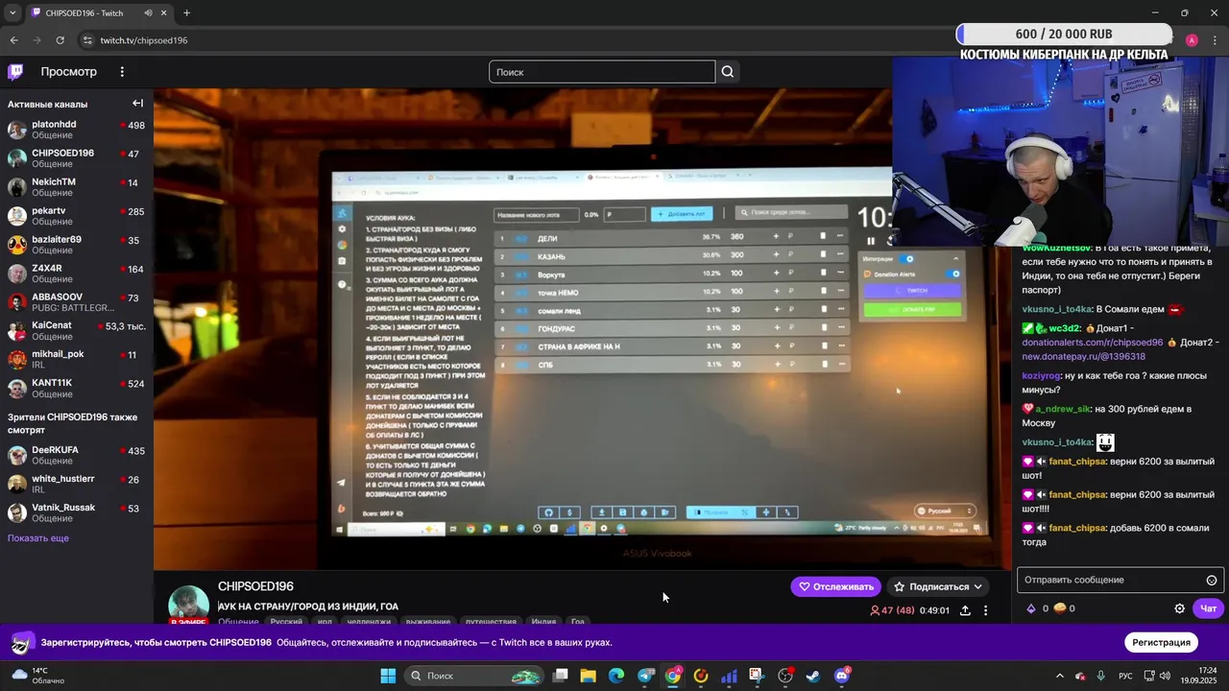Open the taskbar weather widget 14°C Облачно

(36, 676)
